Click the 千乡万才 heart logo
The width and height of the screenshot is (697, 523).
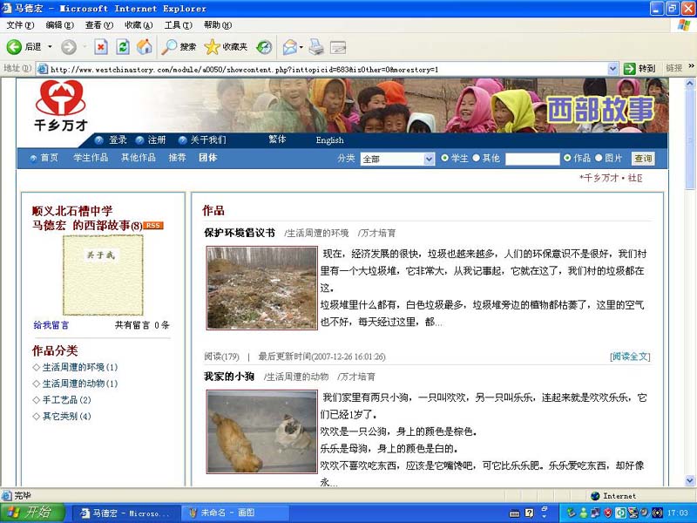click(x=61, y=105)
